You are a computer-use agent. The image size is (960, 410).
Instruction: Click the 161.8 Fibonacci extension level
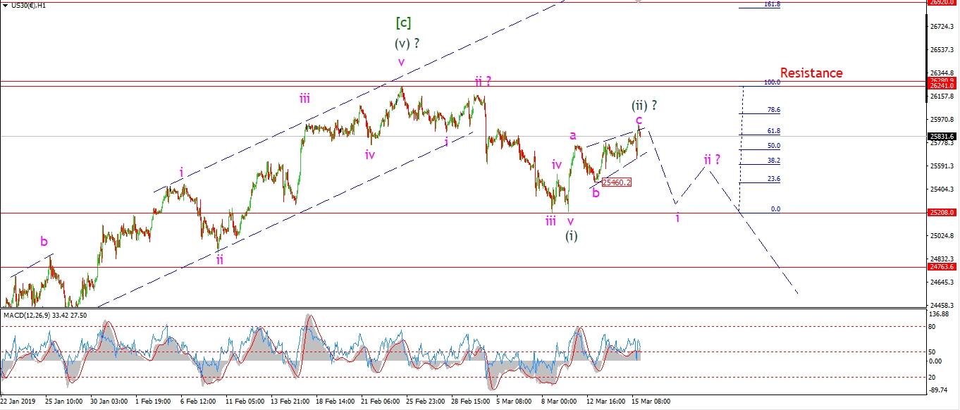click(x=772, y=4)
